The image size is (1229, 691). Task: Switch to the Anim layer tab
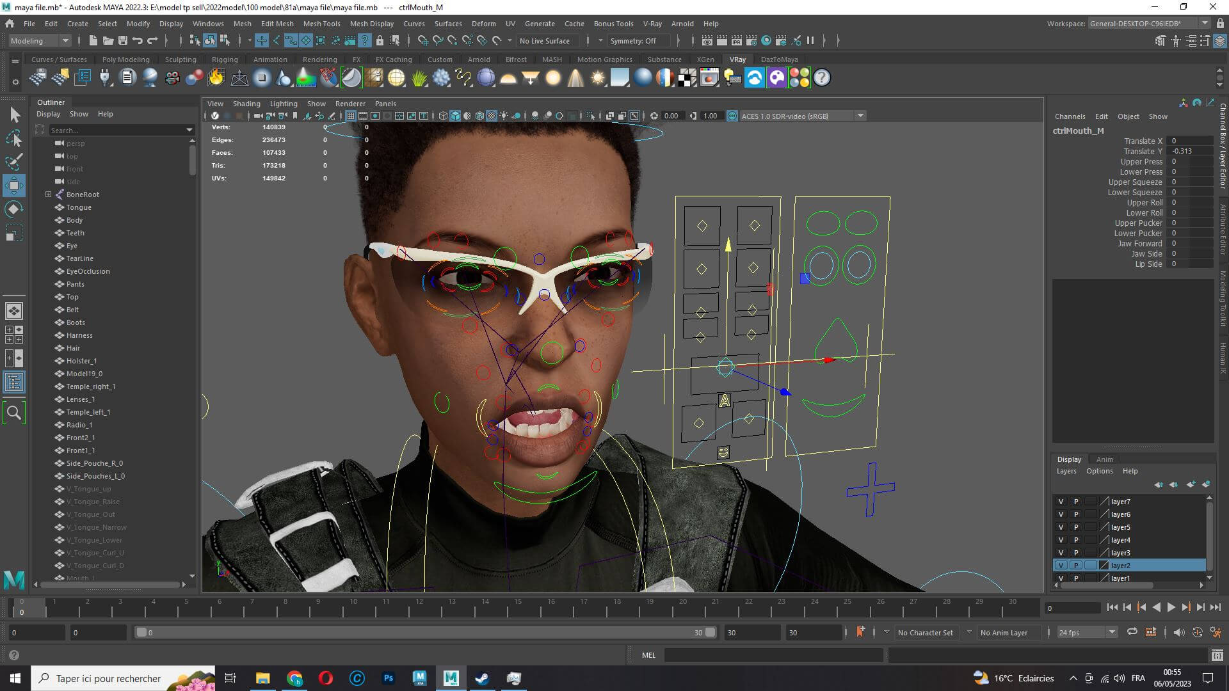(1104, 459)
